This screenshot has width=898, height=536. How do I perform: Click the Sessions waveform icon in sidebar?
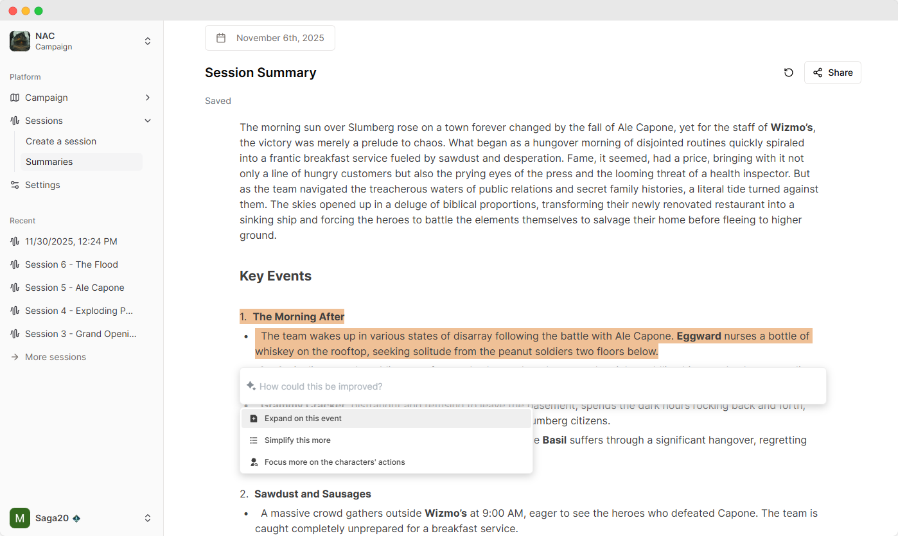[13, 121]
